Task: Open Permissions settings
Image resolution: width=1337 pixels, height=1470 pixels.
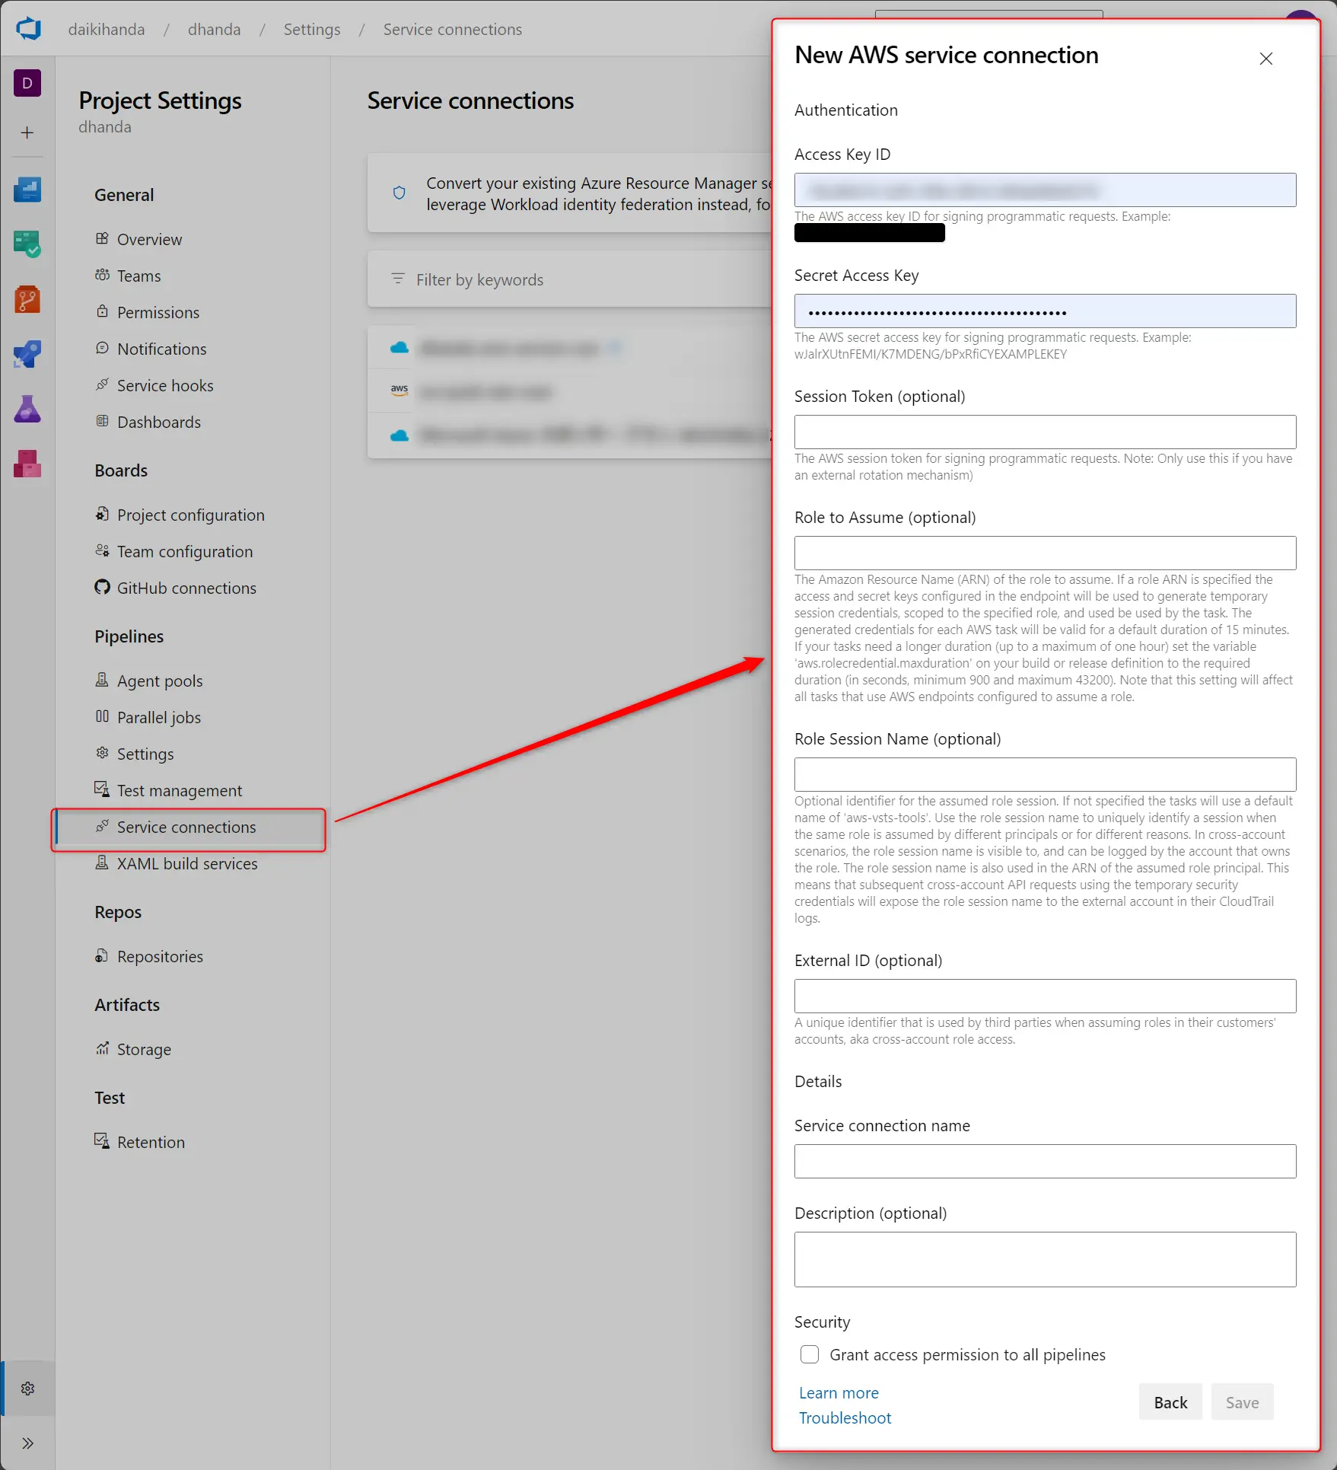Action: coord(158,312)
